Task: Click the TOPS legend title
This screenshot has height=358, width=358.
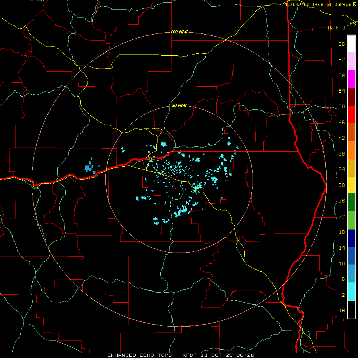Action: (350, 24)
